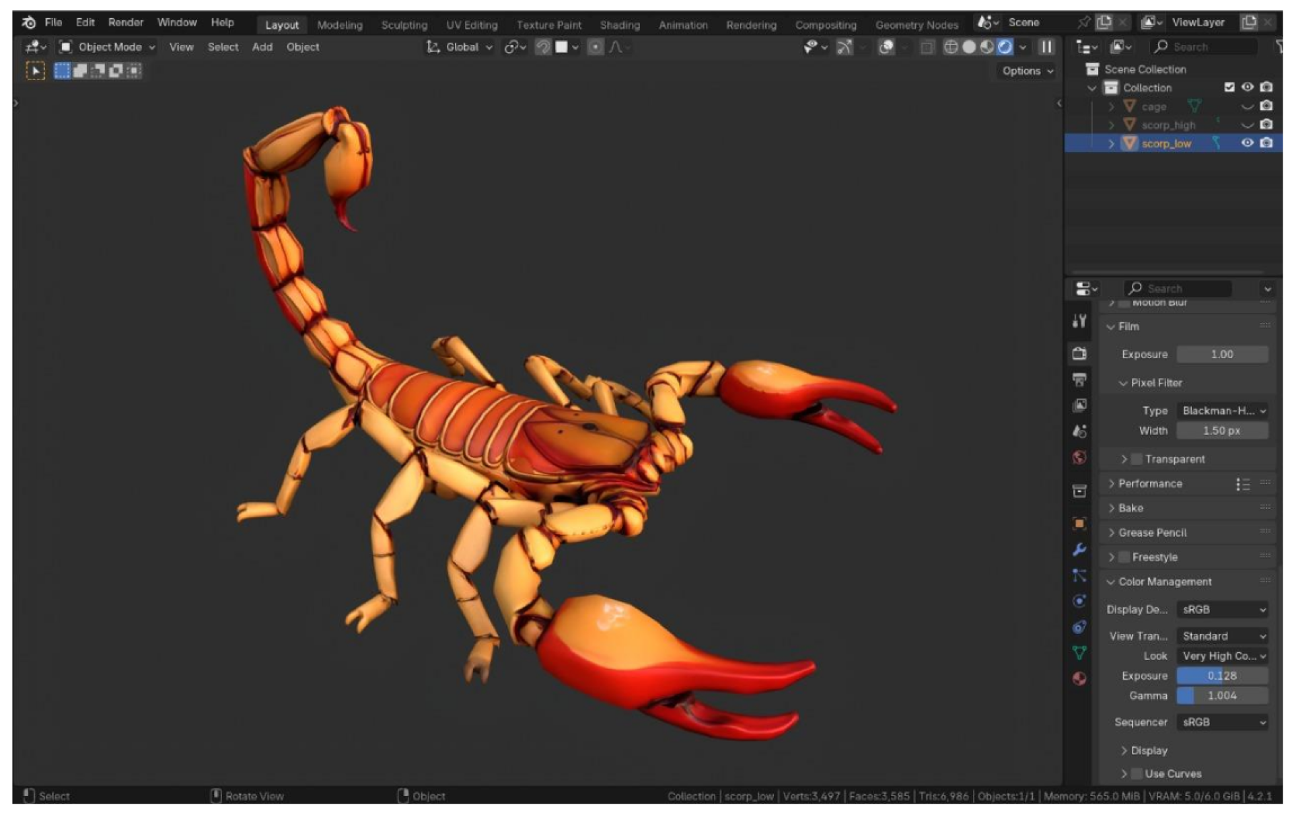Toggle X-ray display in viewport header
The image size is (1292, 813).
point(927,47)
